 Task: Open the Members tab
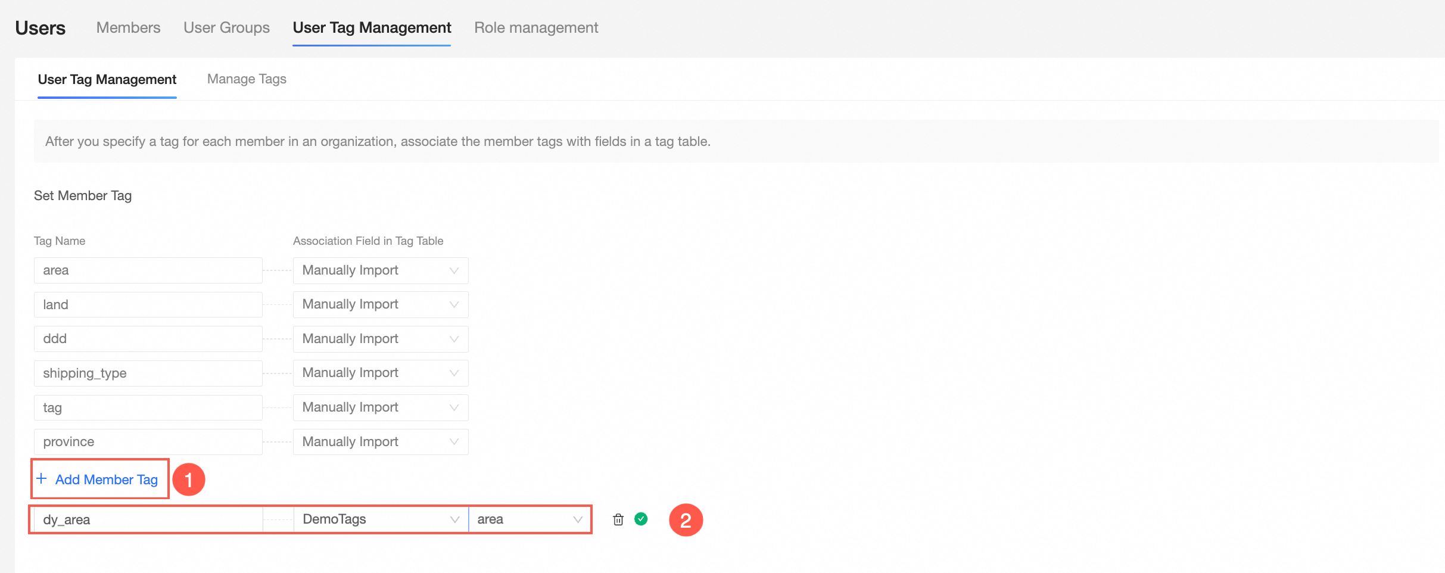[128, 27]
